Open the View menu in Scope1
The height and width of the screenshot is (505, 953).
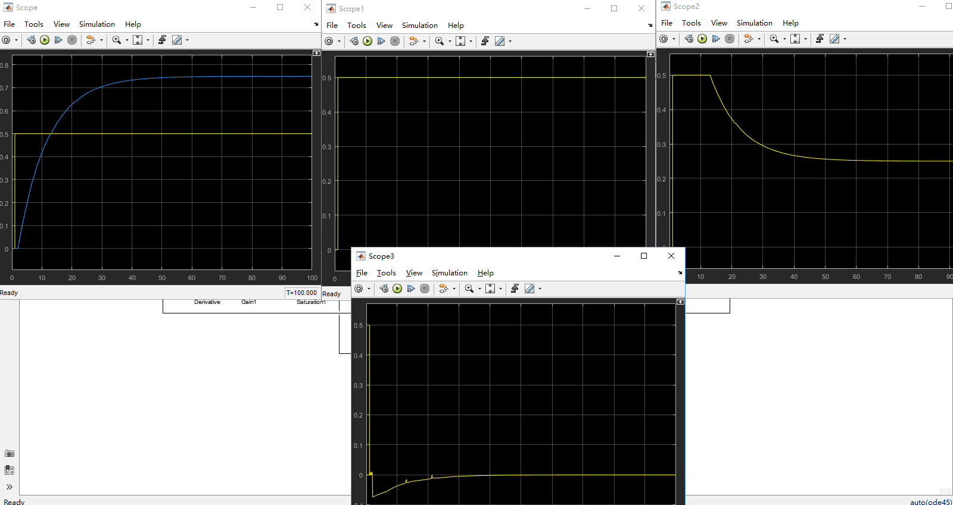click(x=384, y=26)
